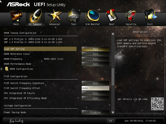This screenshot has height=124, width=166.
Task: Switch to the Advanced tab label
Action: pyautogui.click(x=54, y=24)
